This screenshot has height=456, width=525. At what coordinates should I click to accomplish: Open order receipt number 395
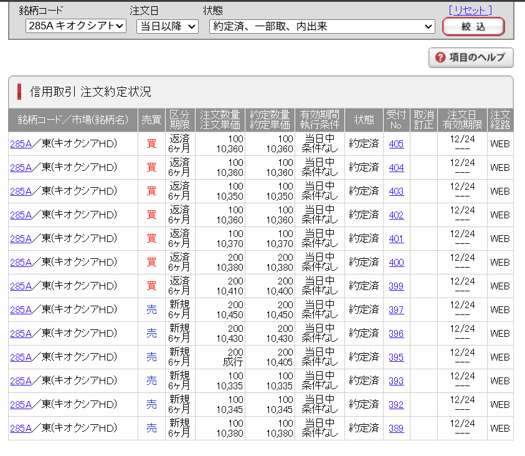[x=396, y=357]
